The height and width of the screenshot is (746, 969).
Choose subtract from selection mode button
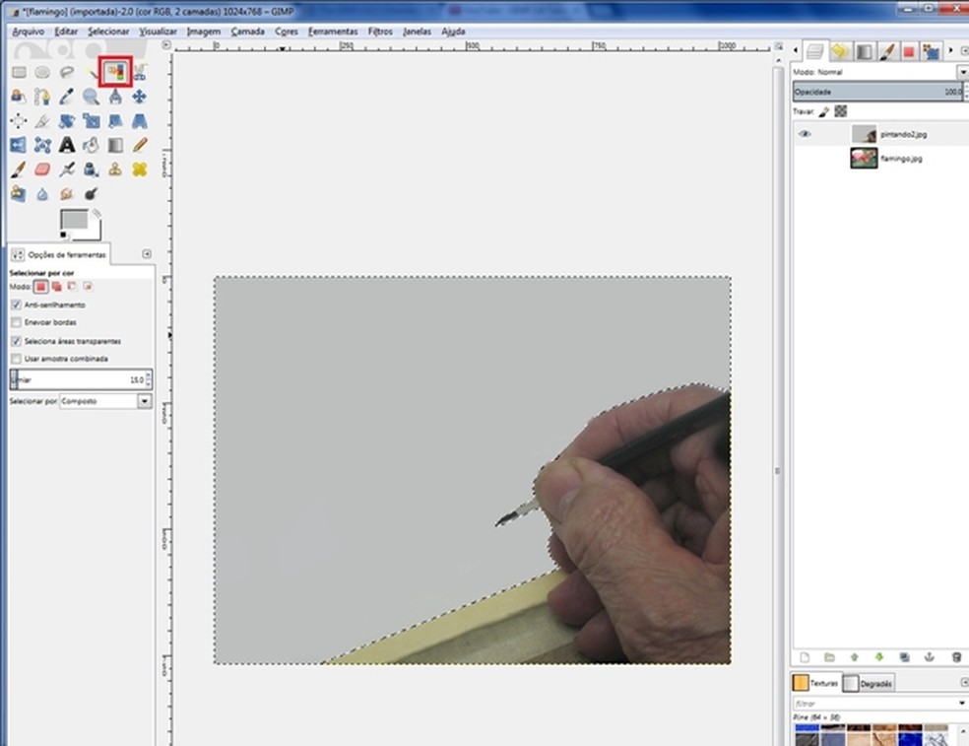pos(72,287)
